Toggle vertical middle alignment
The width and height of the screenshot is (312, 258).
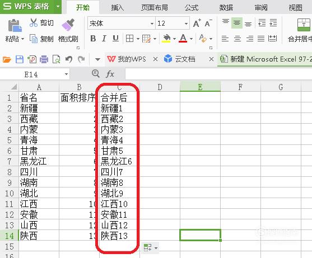point(237,23)
